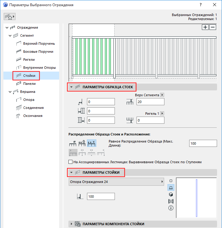Select start-aligned pattern placement option

[x=73, y=152]
